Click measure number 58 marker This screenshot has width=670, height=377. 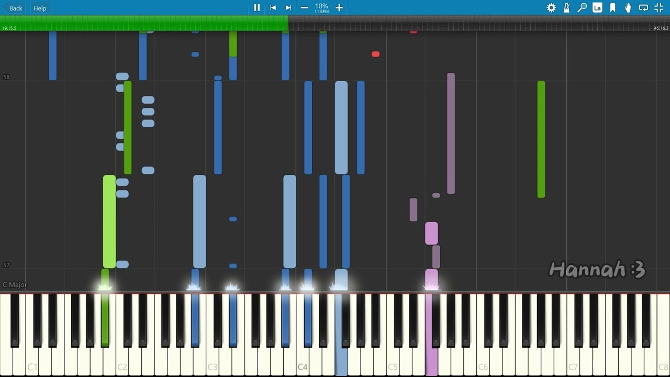(6, 77)
